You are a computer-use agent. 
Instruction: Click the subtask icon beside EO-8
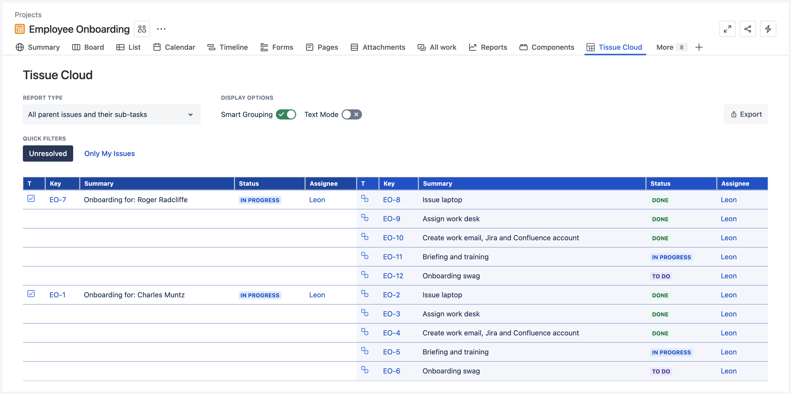coord(365,199)
